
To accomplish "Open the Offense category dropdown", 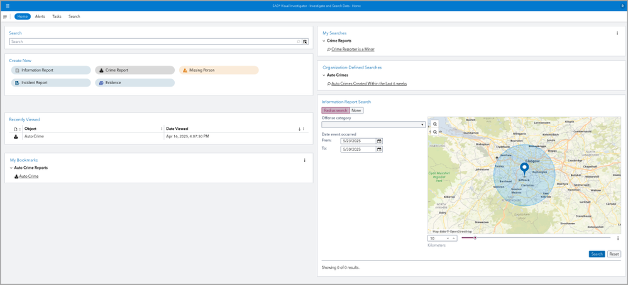I will pos(373,125).
